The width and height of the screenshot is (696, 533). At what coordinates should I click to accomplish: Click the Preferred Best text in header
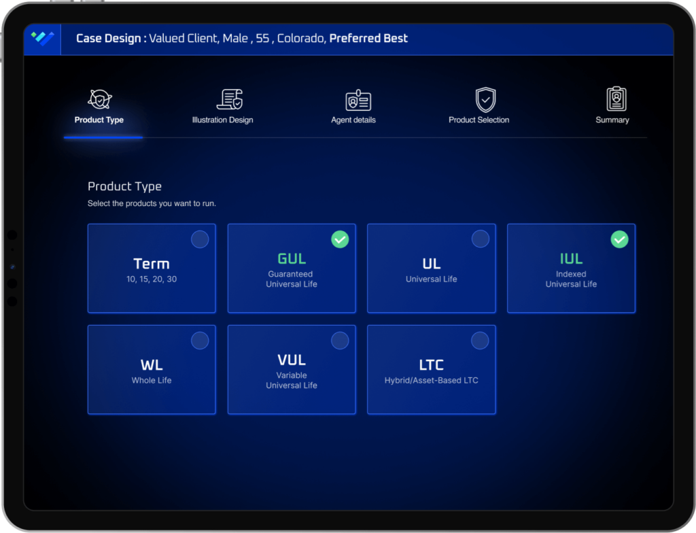click(368, 38)
